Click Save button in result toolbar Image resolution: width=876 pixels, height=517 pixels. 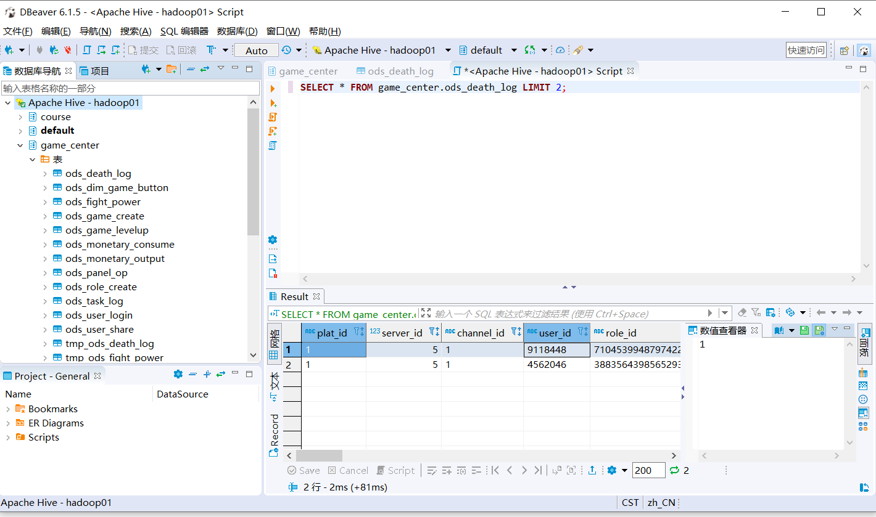point(304,470)
